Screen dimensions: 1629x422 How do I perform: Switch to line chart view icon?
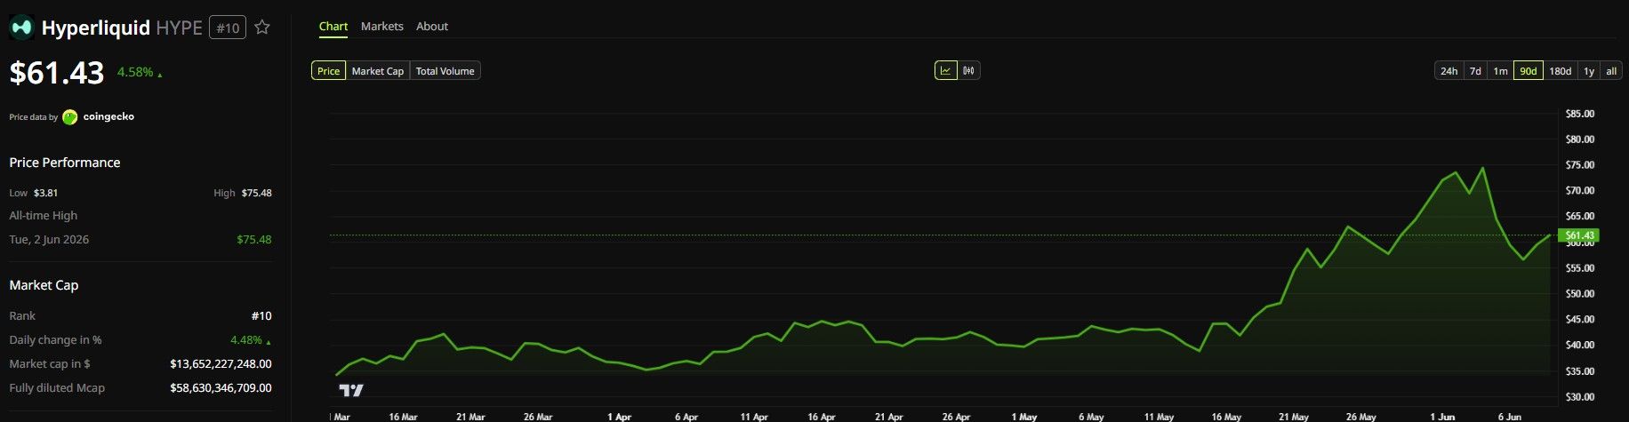(x=946, y=70)
